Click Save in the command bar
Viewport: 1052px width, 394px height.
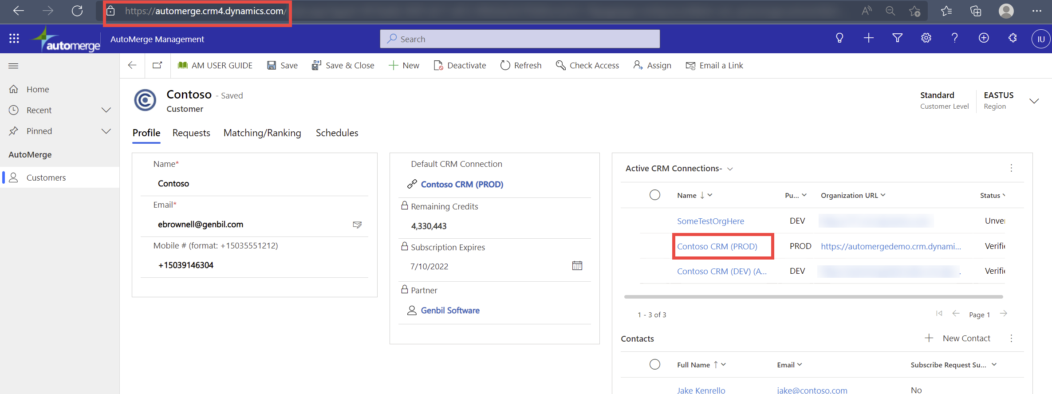283,65
